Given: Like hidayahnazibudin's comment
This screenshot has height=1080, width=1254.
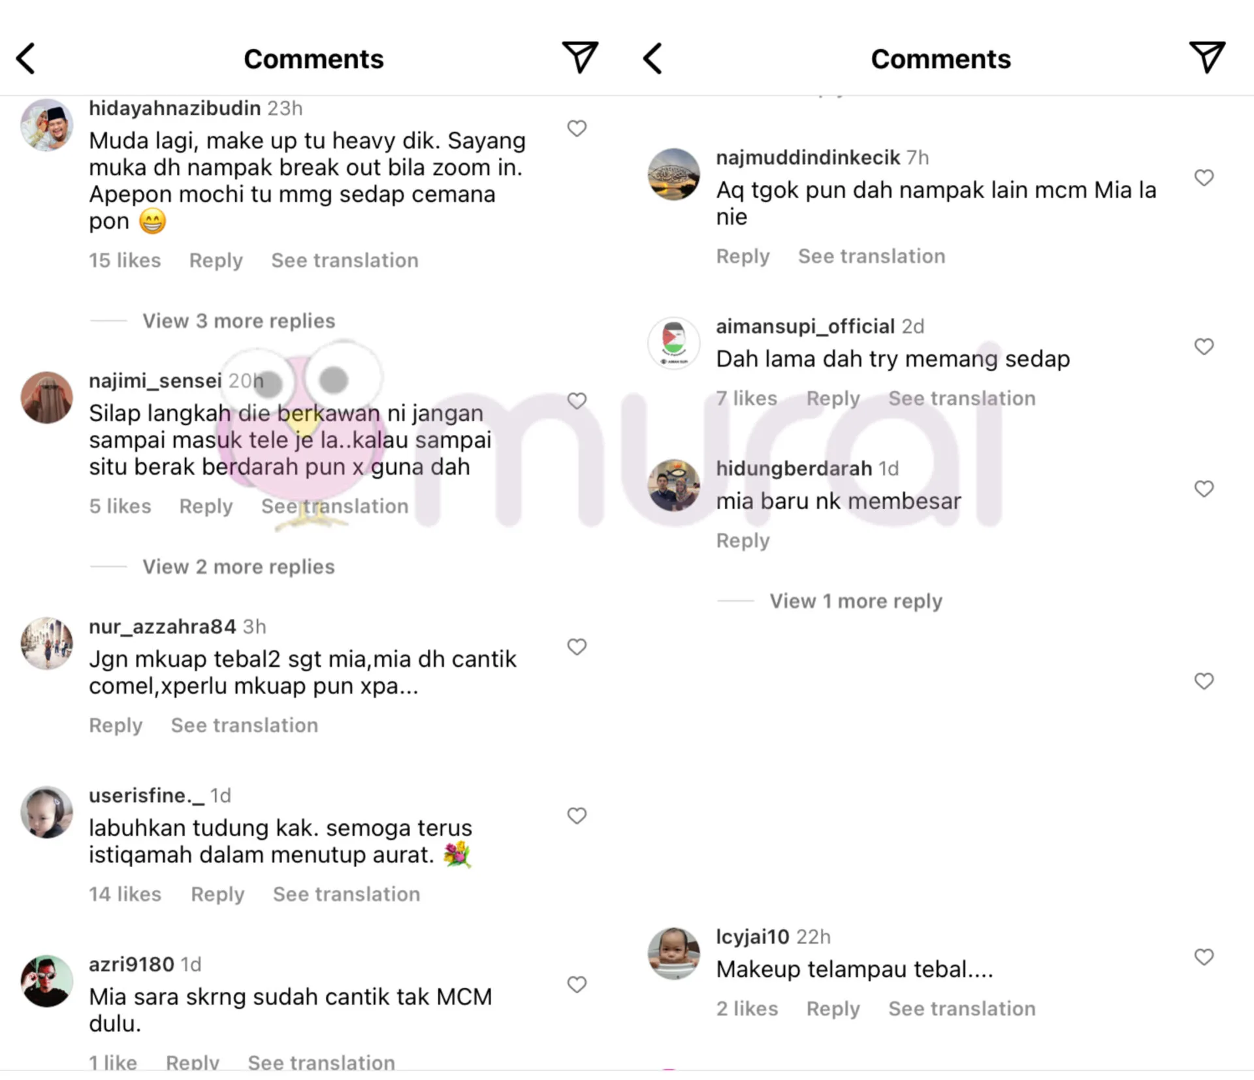Looking at the screenshot, I should tap(577, 129).
